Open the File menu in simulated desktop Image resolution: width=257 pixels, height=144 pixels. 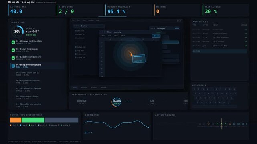pos(73,20)
